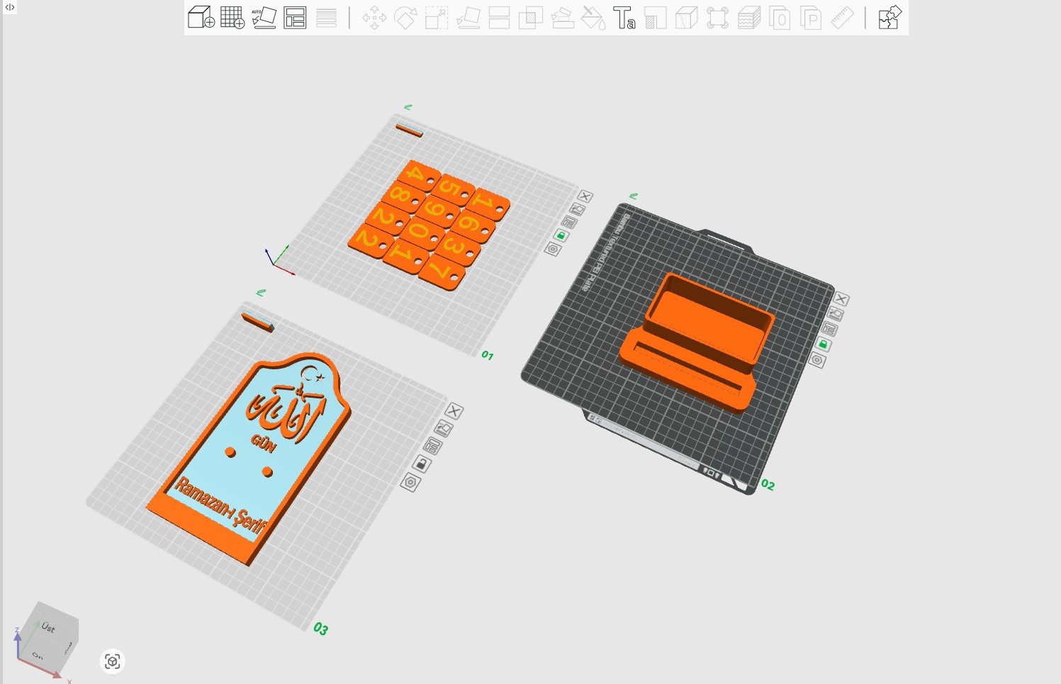Remove plate 03 with the X button

coord(454,411)
